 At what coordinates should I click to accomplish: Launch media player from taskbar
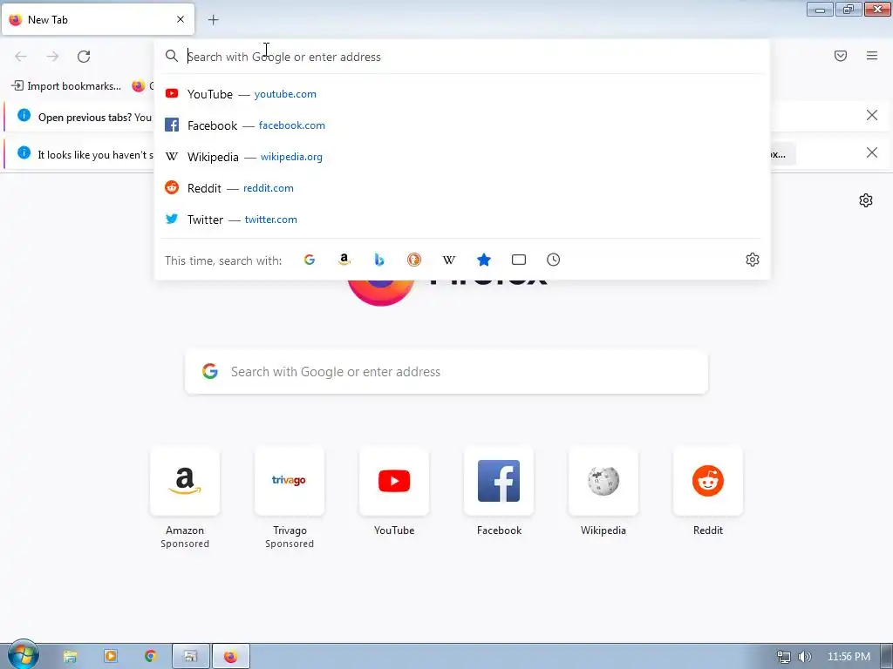pos(111,657)
